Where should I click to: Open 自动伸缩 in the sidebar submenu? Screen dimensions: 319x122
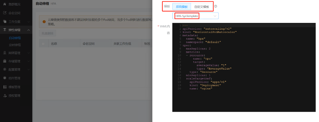[x=15, y=38]
